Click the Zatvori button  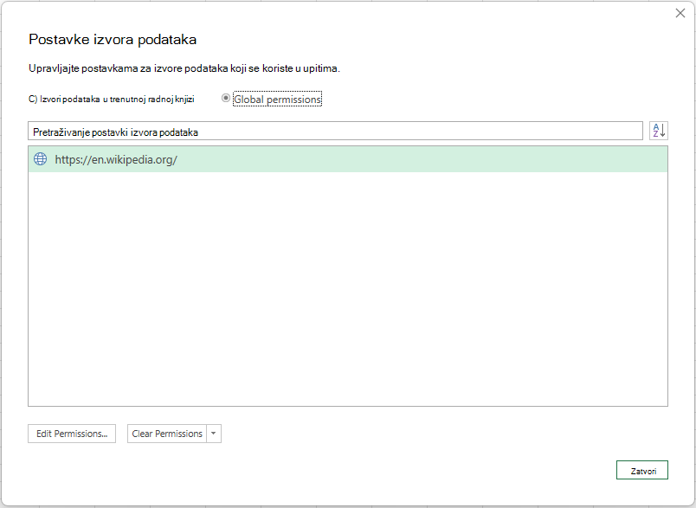[641, 470]
